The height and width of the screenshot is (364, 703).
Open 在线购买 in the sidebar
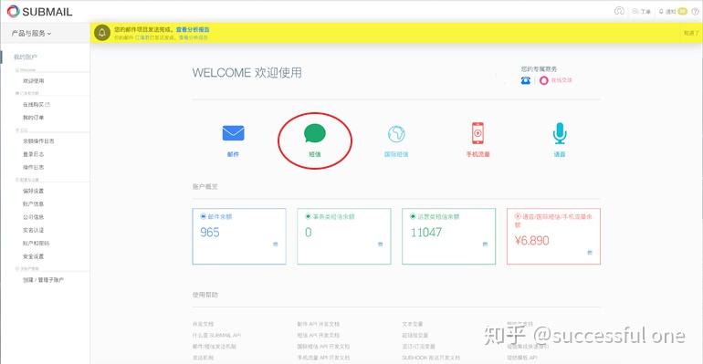pos(37,104)
